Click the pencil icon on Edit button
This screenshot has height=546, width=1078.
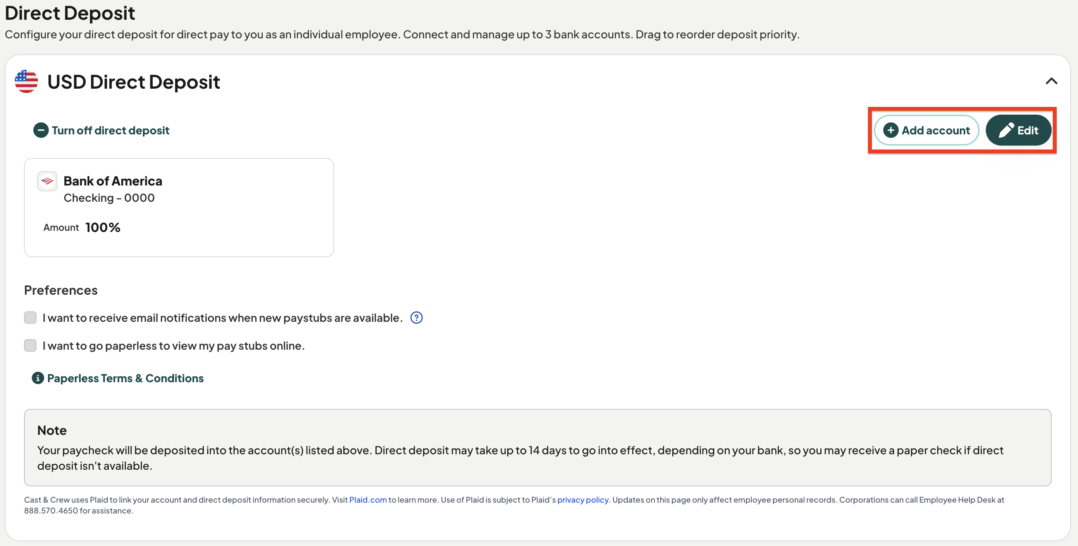point(1006,130)
